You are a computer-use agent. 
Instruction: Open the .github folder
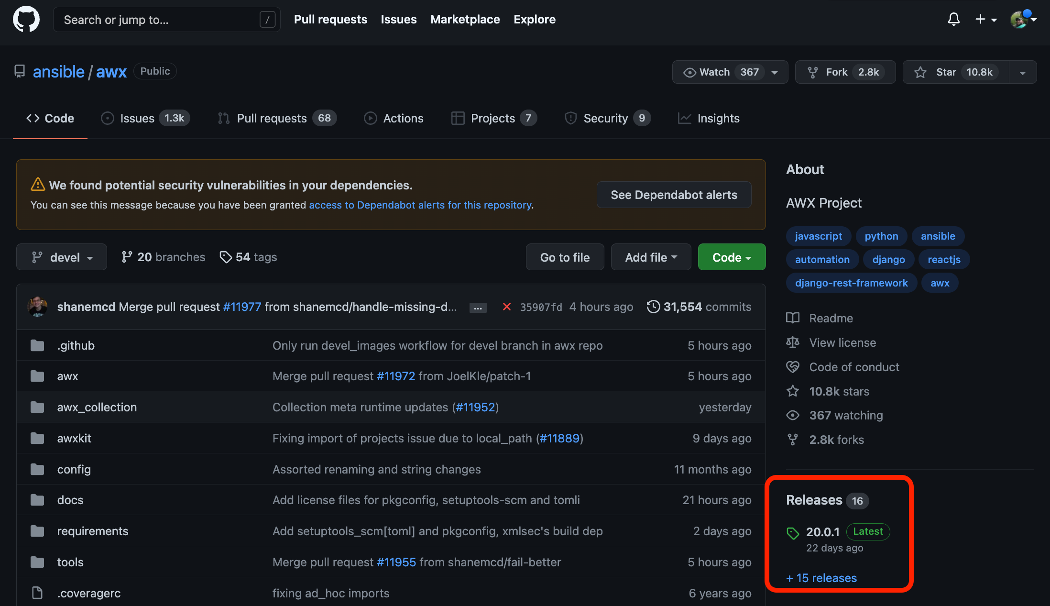76,345
